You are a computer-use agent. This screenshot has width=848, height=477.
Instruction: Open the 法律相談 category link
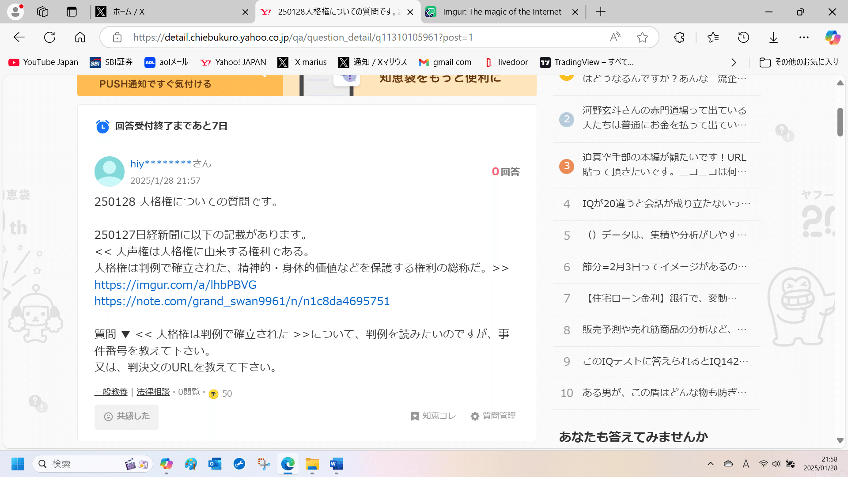[153, 392]
